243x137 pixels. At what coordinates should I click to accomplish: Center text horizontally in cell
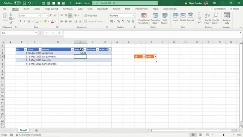click(x=66, y=21)
